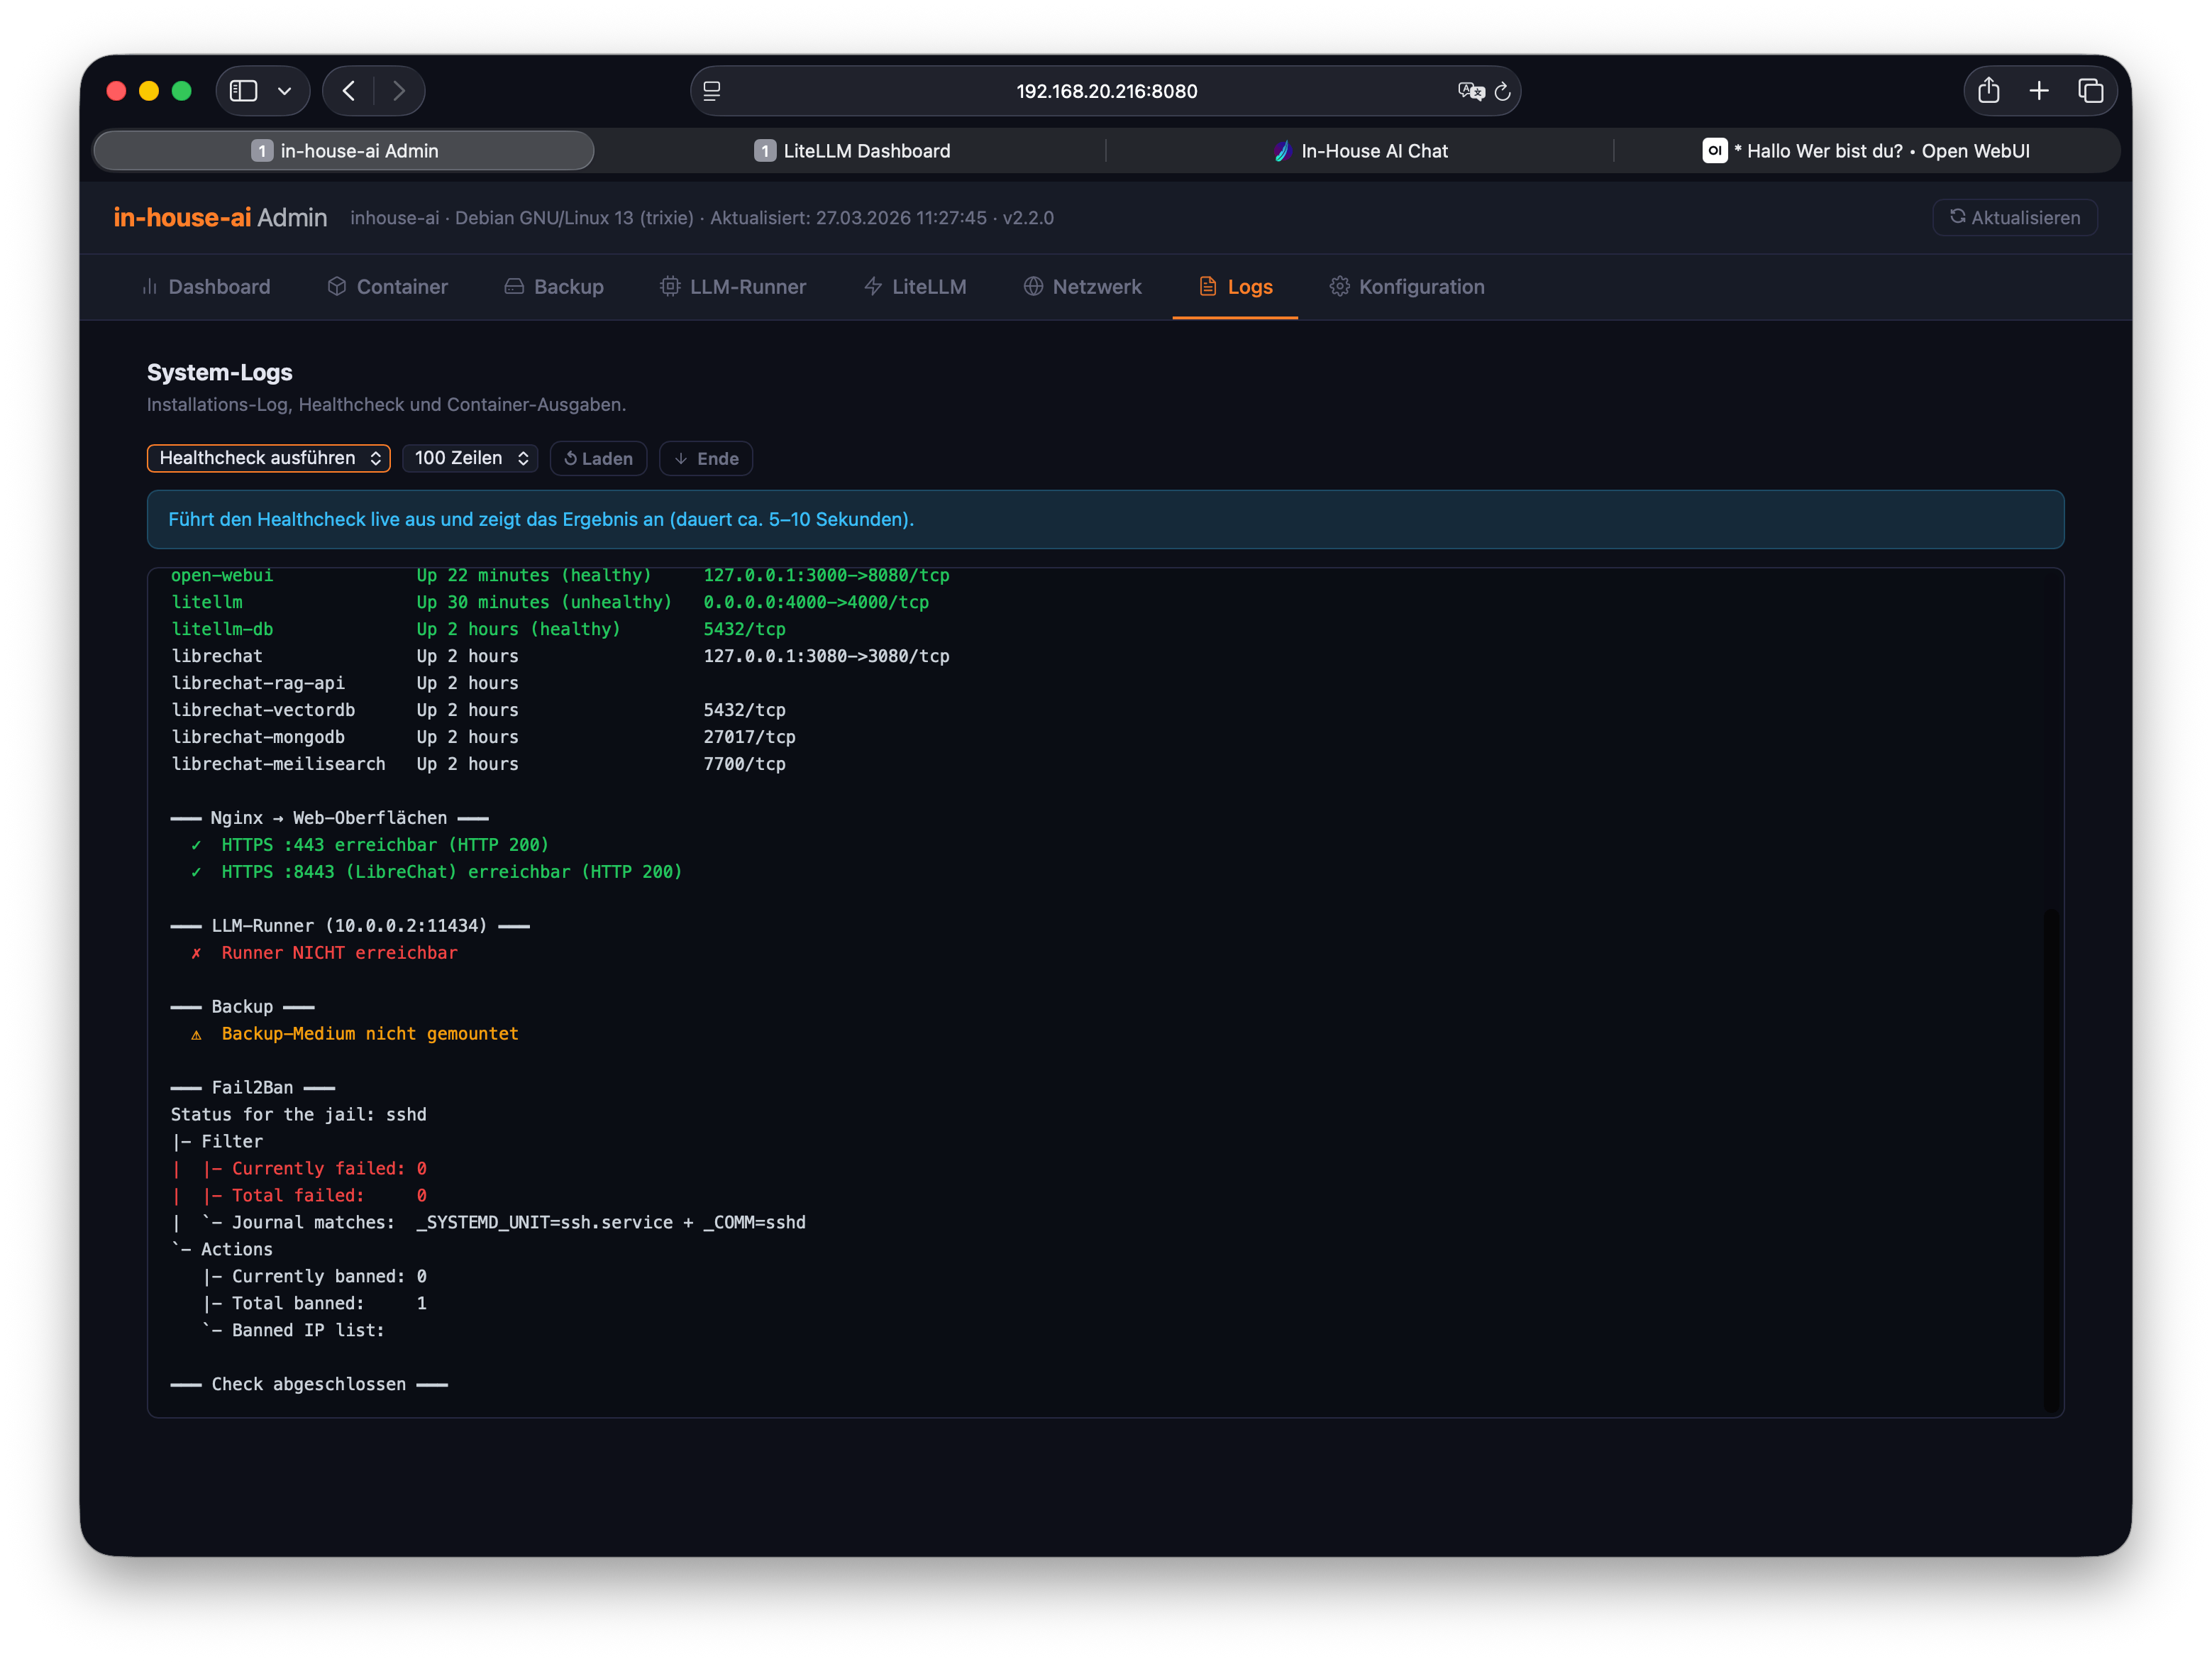The width and height of the screenshot is (2212, 1662).
Task: Change the 100 Zeilen selector
Action: pyautogui.click(x=469, y=458)
